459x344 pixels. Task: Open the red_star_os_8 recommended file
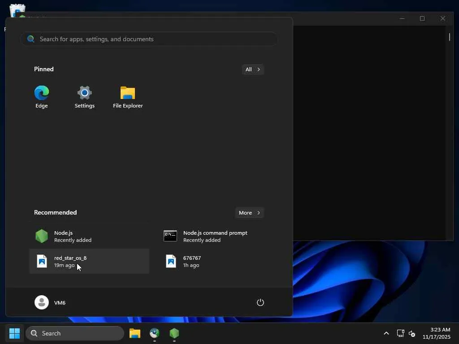tap(89, 261)
